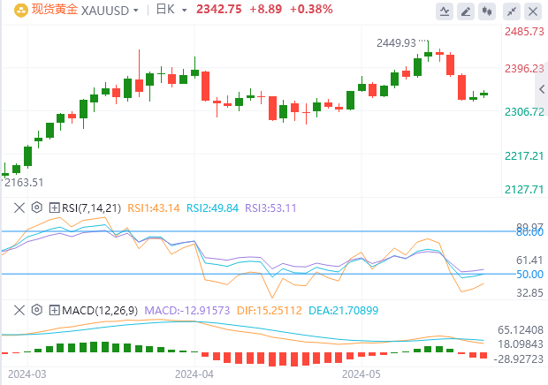Screen dimensions: 548x385
Task: Click the RSI(7,14,21) indicator label
Action: click(x=91, y=208)
